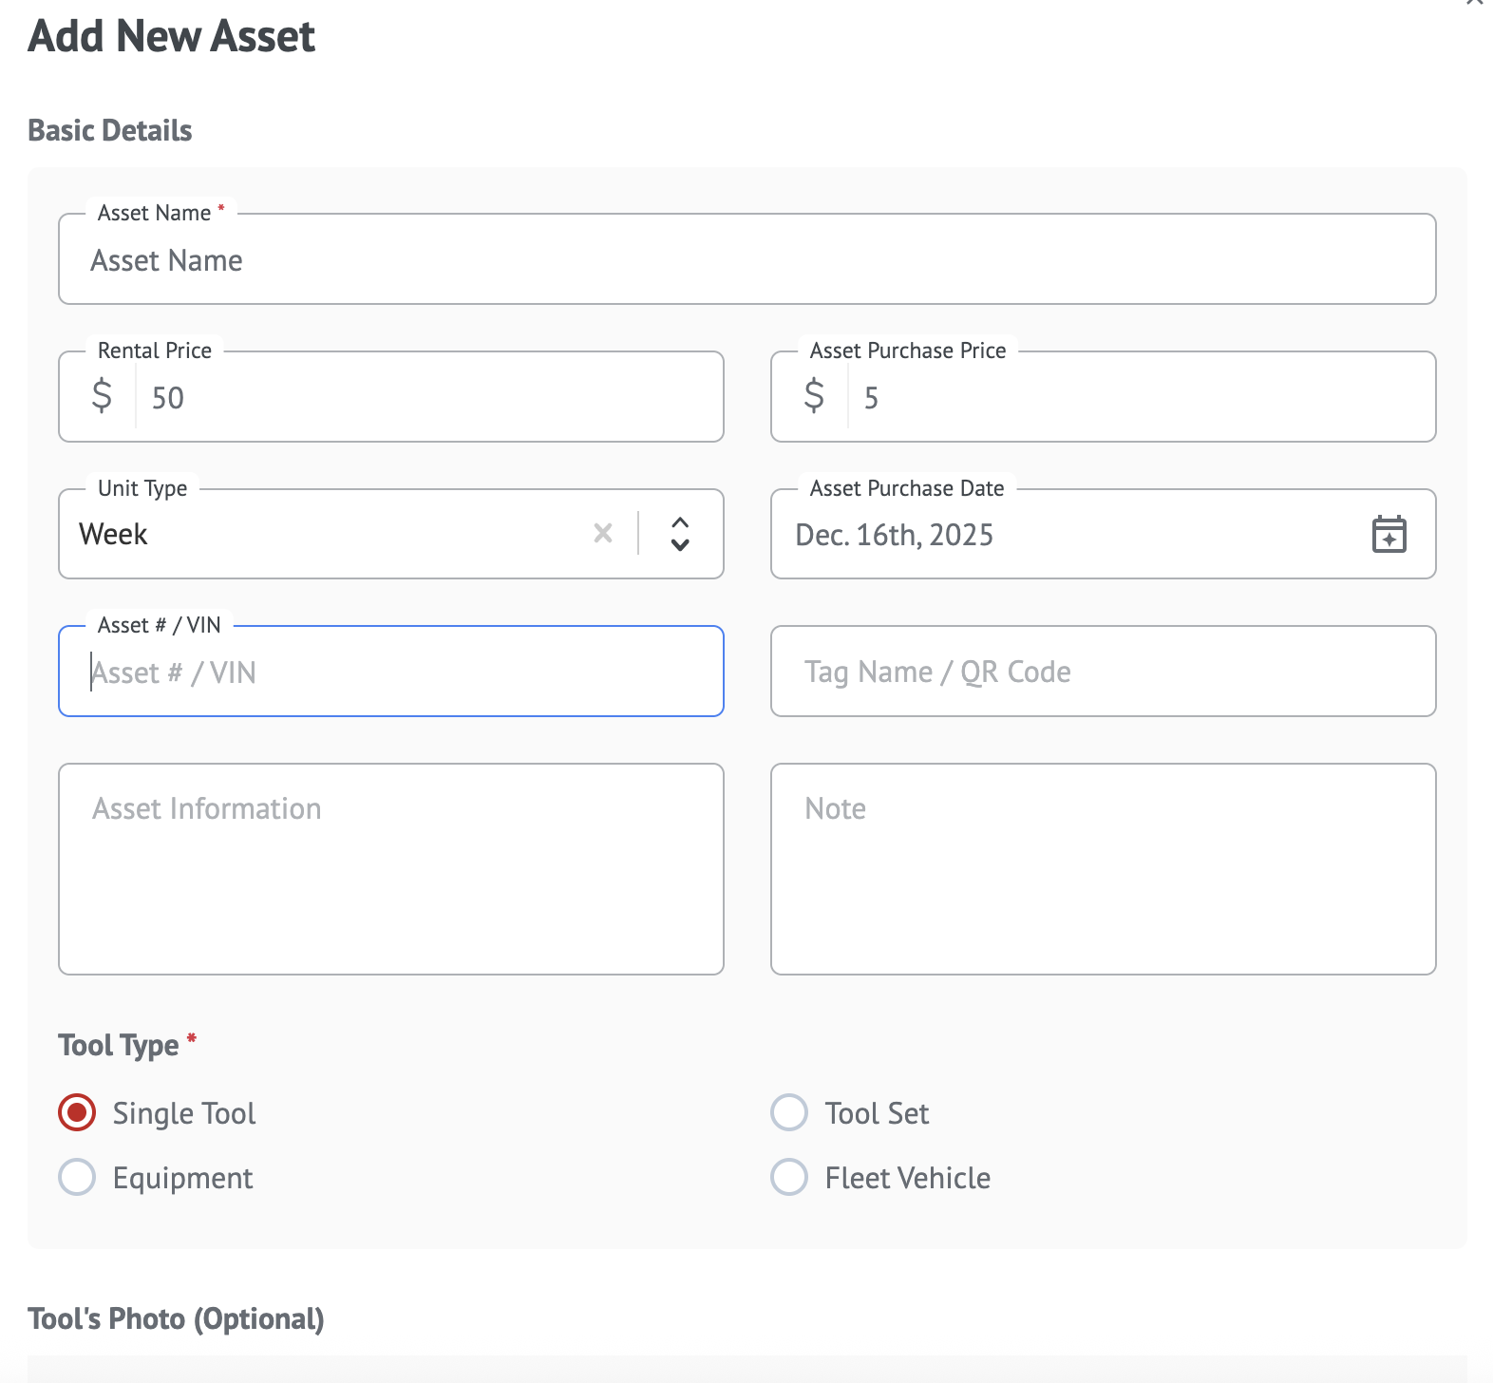The image size is (1493, 1383).
Task: Type in the Asset Information text area
Action: [391, 869]
